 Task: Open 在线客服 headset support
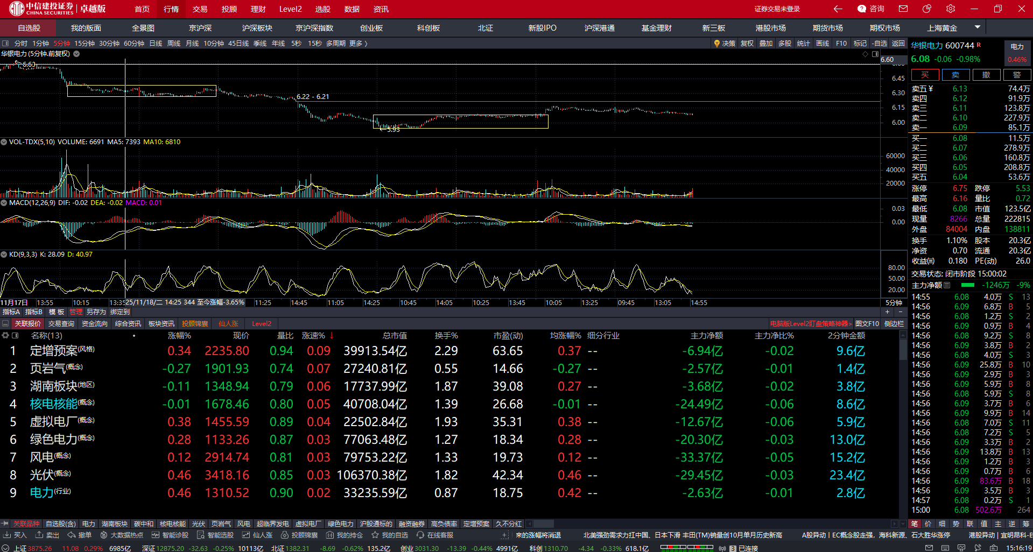coord(420,535)
